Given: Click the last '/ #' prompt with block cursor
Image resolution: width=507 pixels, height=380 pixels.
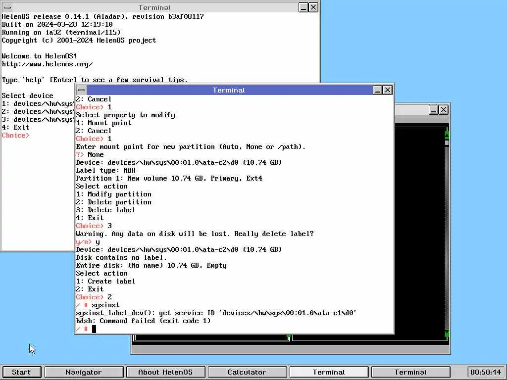Looking at the screenshot, I should (x=86, y=329).
